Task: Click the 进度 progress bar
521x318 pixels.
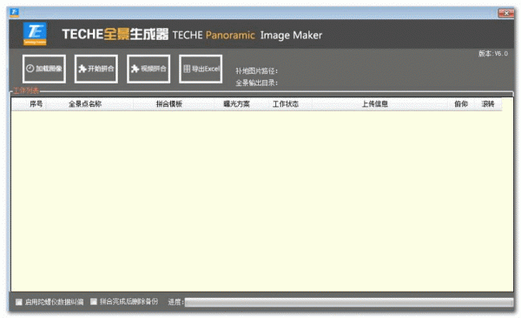Action: click(x=349, y=302)
